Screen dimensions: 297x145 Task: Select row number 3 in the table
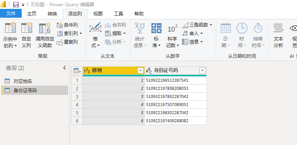click(x=77, y=96)
